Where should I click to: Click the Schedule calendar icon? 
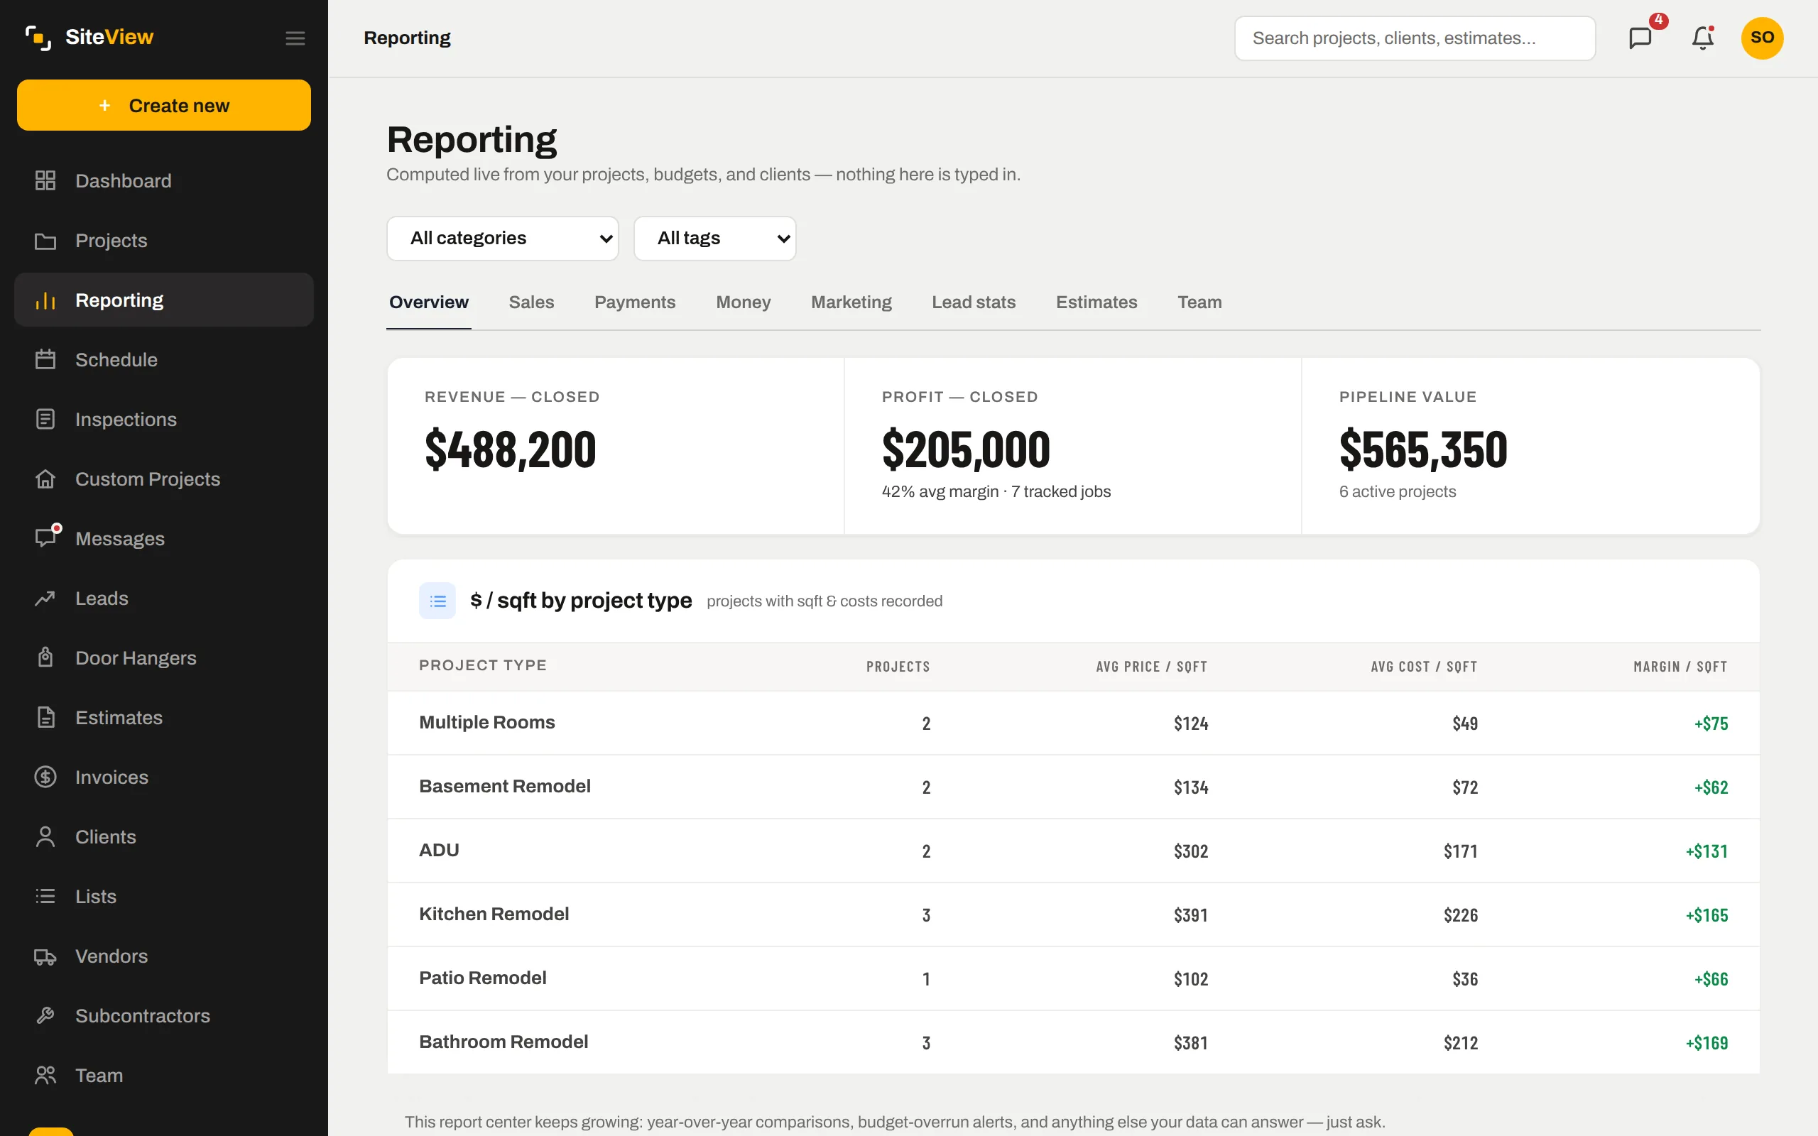coord(45,359)
